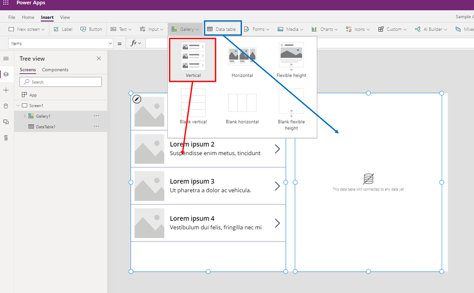Click the Tree view search box
The image size is (474, 293).
[61, 82]
